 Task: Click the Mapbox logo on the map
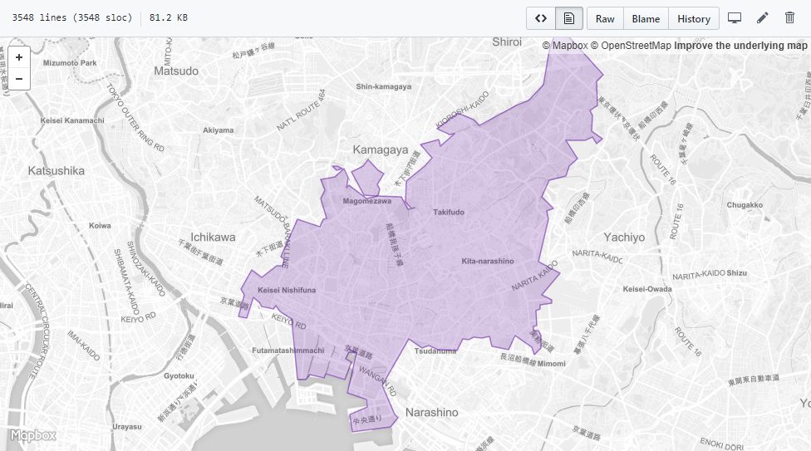tap(33, 435)
